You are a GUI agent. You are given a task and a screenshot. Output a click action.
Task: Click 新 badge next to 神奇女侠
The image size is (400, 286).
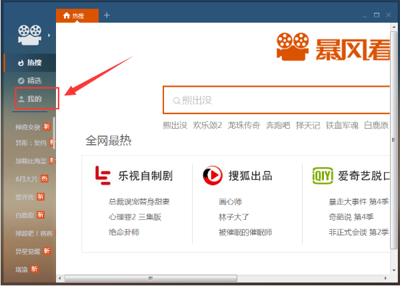pyautogui.click(x=47, y=127)
